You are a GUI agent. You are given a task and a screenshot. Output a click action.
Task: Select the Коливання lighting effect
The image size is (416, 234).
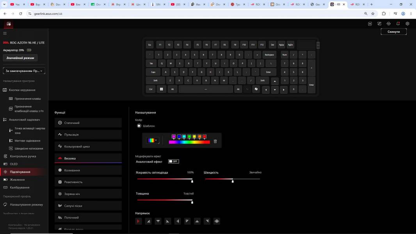(x=88, y=170)
